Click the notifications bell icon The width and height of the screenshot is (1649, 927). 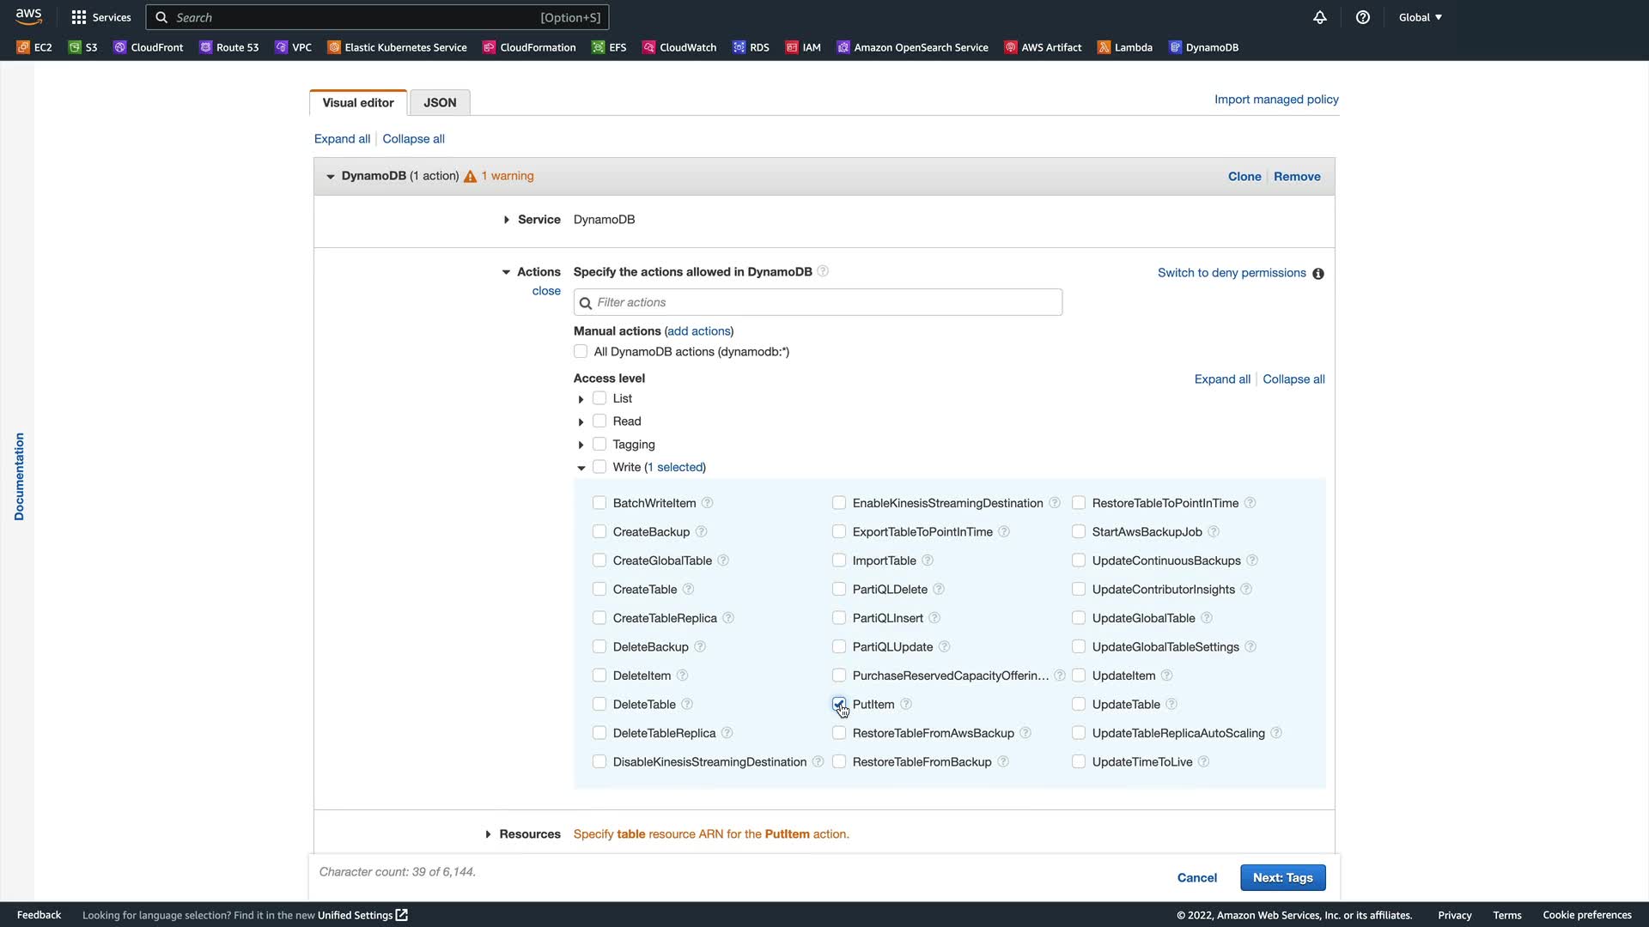1320,17
